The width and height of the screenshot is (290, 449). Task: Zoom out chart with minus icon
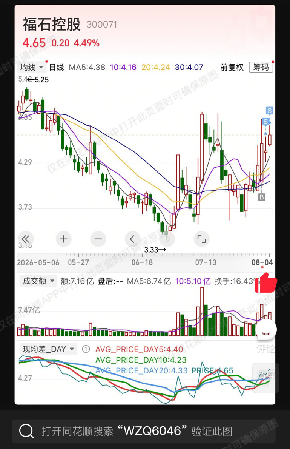click(98, 239)
